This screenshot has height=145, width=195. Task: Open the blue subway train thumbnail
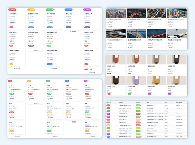177,13
